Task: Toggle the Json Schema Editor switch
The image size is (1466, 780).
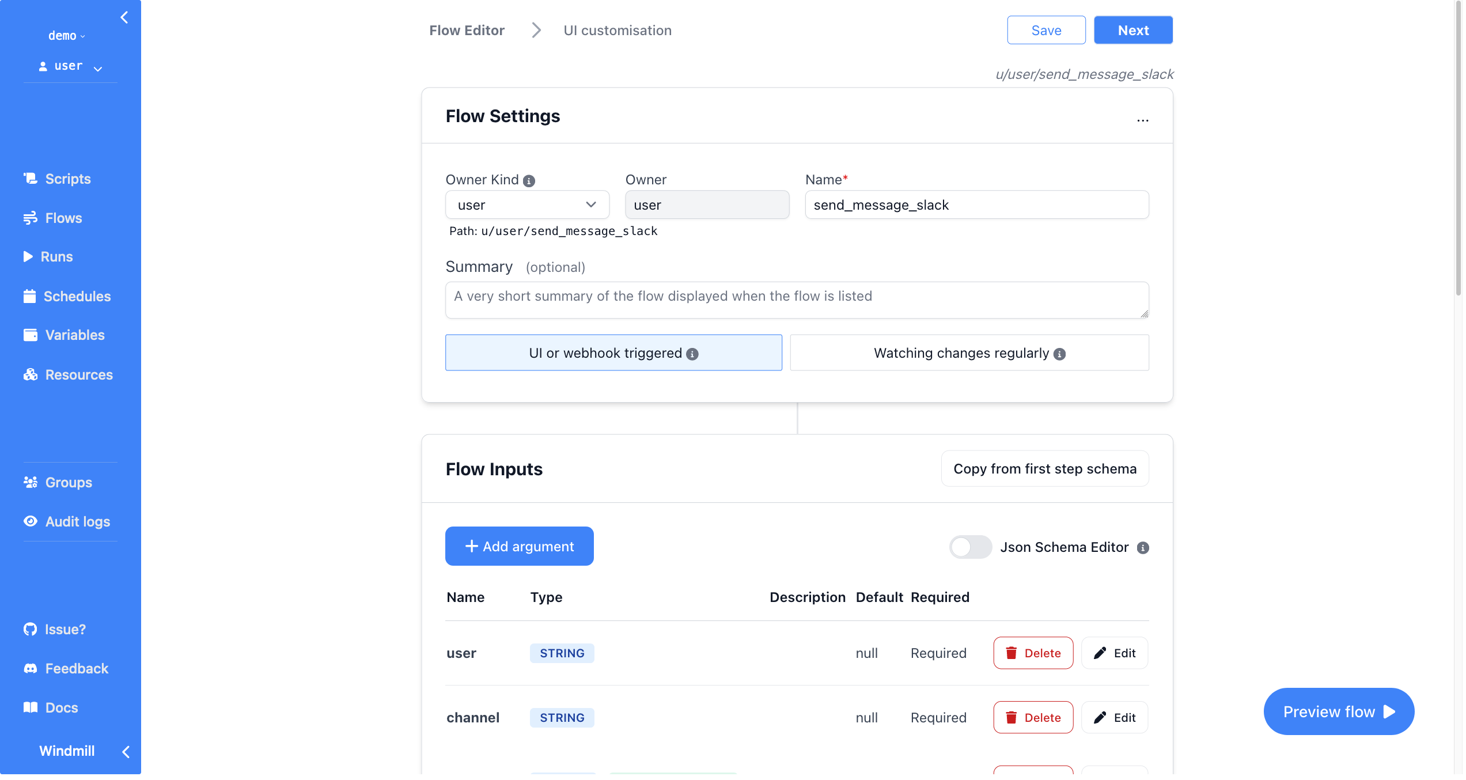Action: click(969, 547)
